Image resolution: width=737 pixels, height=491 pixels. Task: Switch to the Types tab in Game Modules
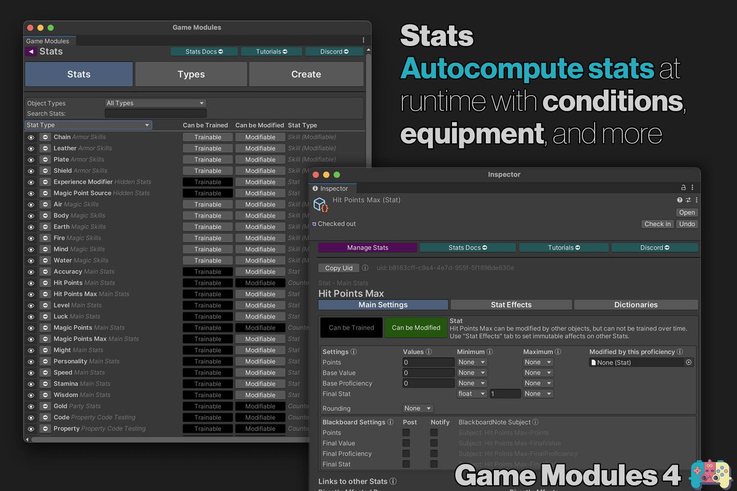point(191,74)
